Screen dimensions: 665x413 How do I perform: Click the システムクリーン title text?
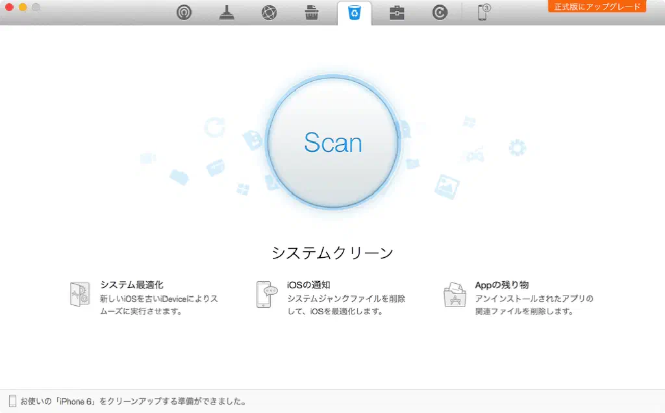pyautogui.click(x=332, y=253)
